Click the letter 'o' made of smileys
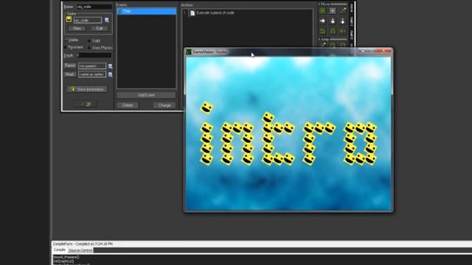Screen dimensions: 472x265 click(x=360, y=144)
